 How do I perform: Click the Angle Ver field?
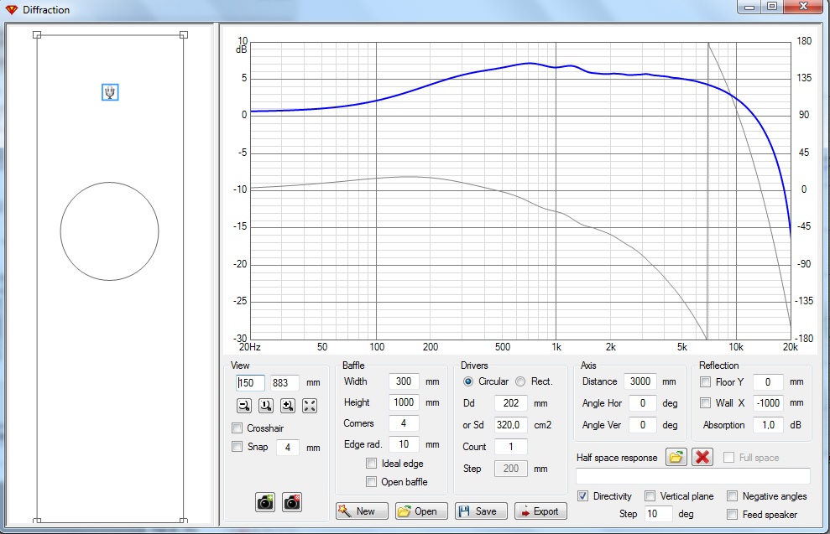click(x=643, y=424)
